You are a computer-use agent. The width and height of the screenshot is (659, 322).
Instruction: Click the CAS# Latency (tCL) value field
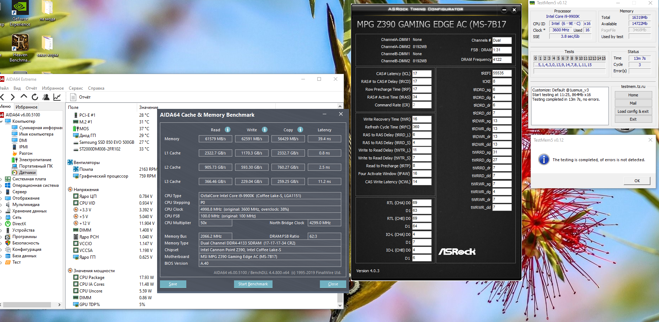(x=422, y=74)
